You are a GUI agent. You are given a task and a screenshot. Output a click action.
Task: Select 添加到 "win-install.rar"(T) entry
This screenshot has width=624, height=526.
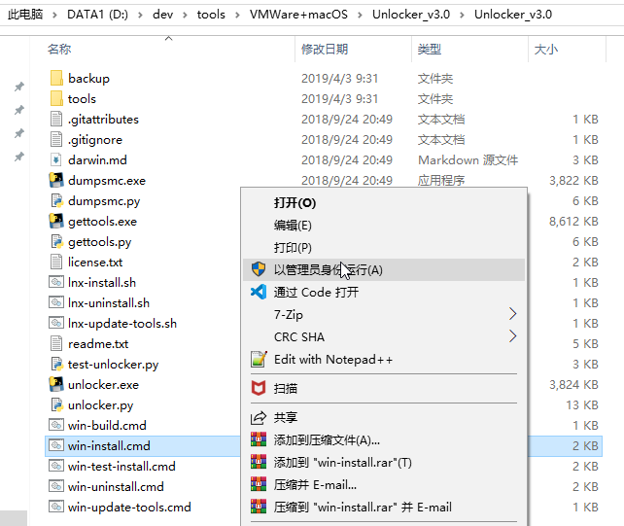(x=384, y=462)
